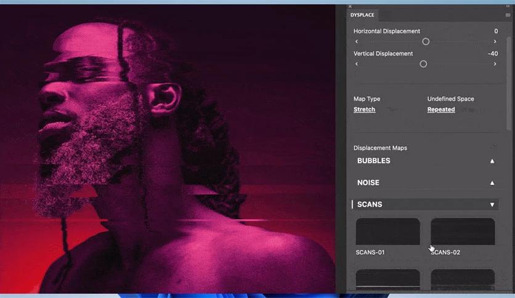Click the Vertical Displacement value -40
The height and width of the screenshot is (298, 515).
(493, 54)
